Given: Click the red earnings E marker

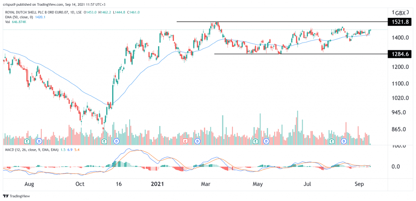Looking at the screenshot, I should [x=186, y=141].
